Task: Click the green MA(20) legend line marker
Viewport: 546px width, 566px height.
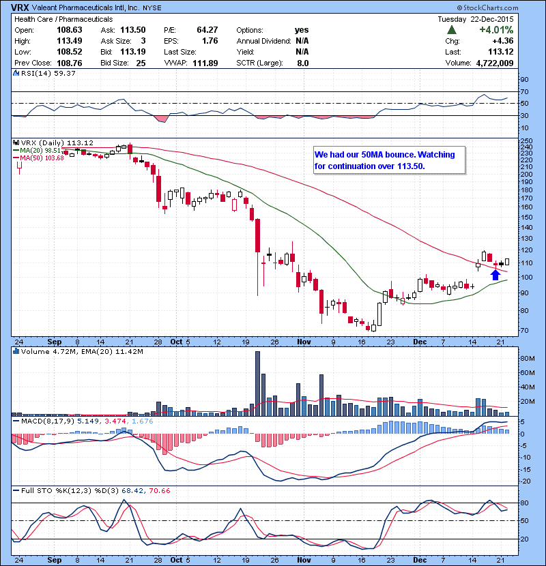Action: click(16, 150)
